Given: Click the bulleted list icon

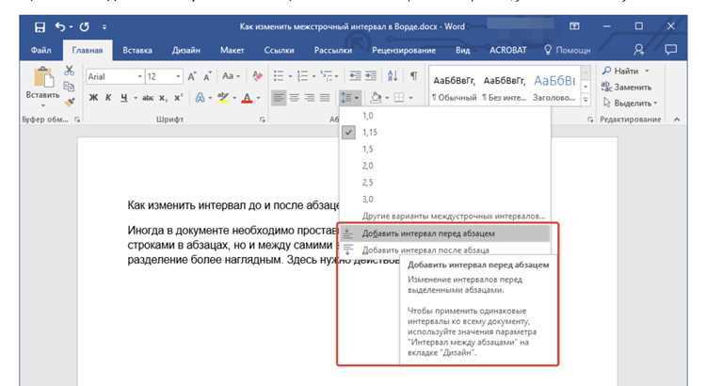Looking at the screenshot, I should [279, 76].
